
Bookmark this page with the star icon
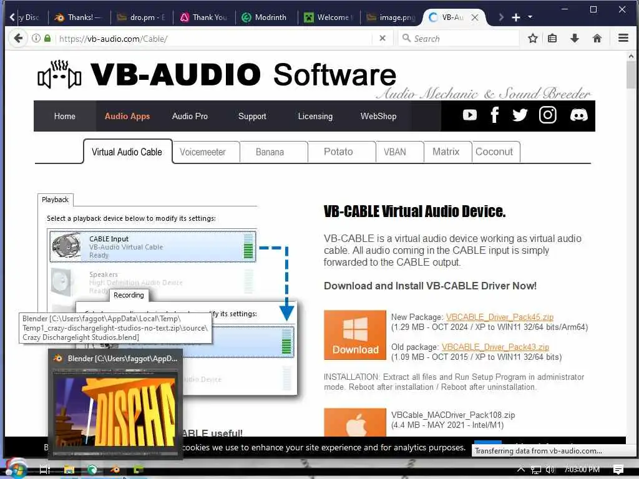[x=533, y=38]
